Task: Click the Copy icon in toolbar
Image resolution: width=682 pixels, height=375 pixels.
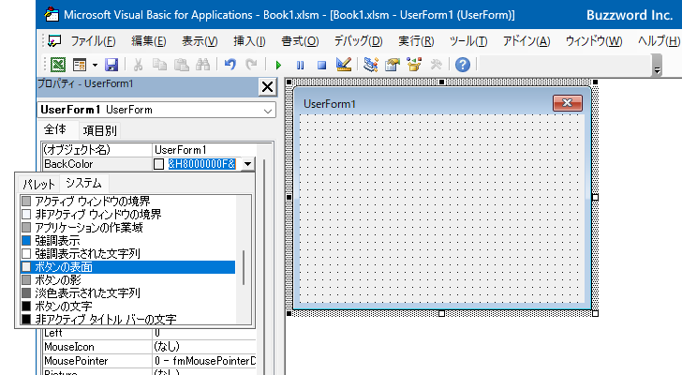Action: pyautogui.click(x=159, y=65)
